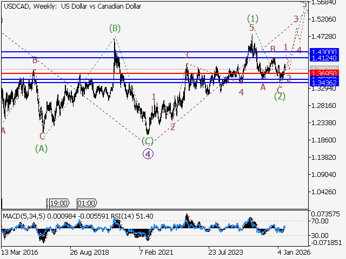
Task: Click the circled 4 wave marker
Action: [149, 153]
